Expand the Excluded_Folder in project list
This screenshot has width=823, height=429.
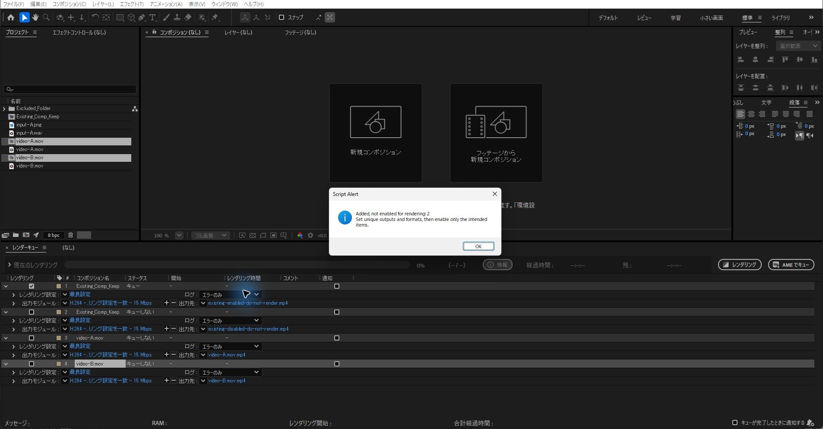[4, 109]
